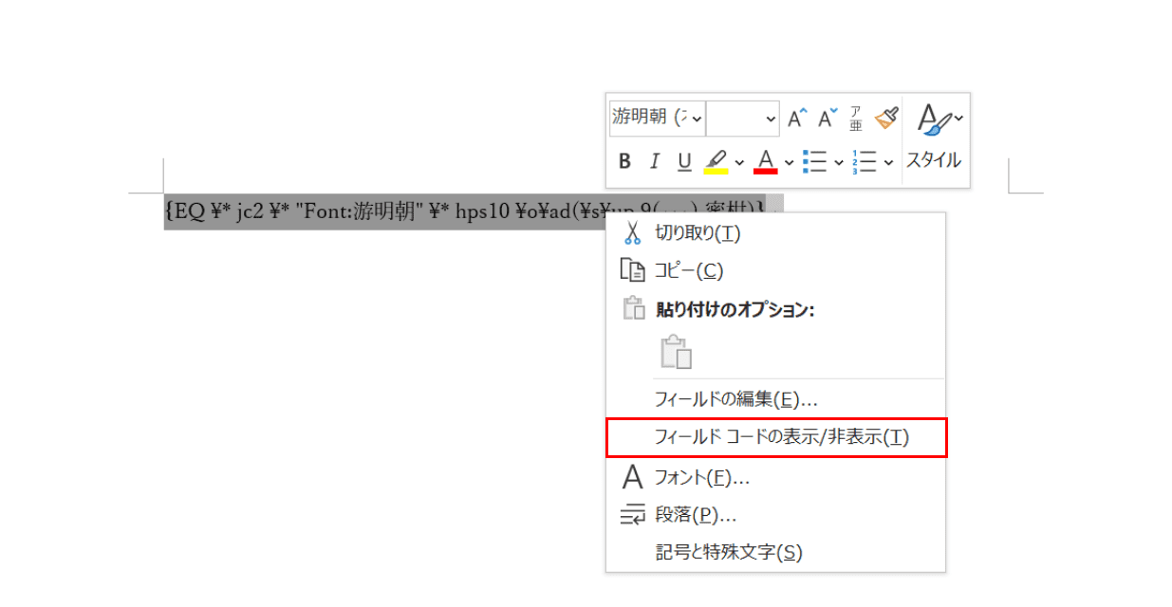
Task: Expand numbering style dropdown
Action: click(888, 163)
